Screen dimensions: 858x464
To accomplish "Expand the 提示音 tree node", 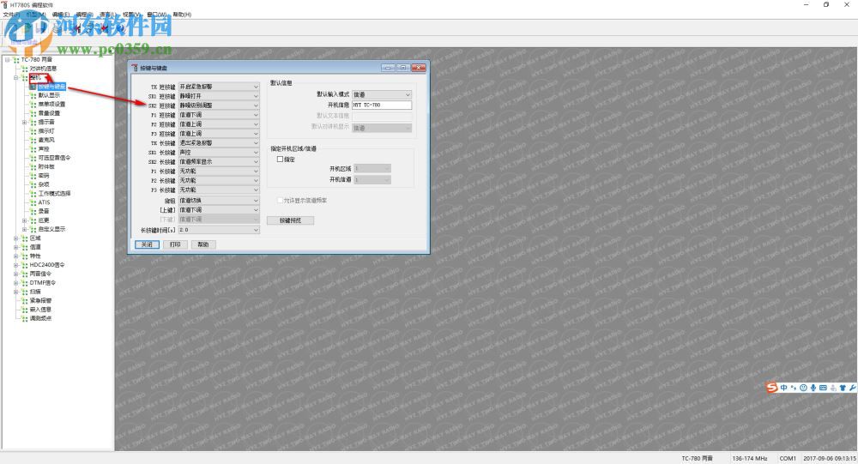I will pos(24,122).
